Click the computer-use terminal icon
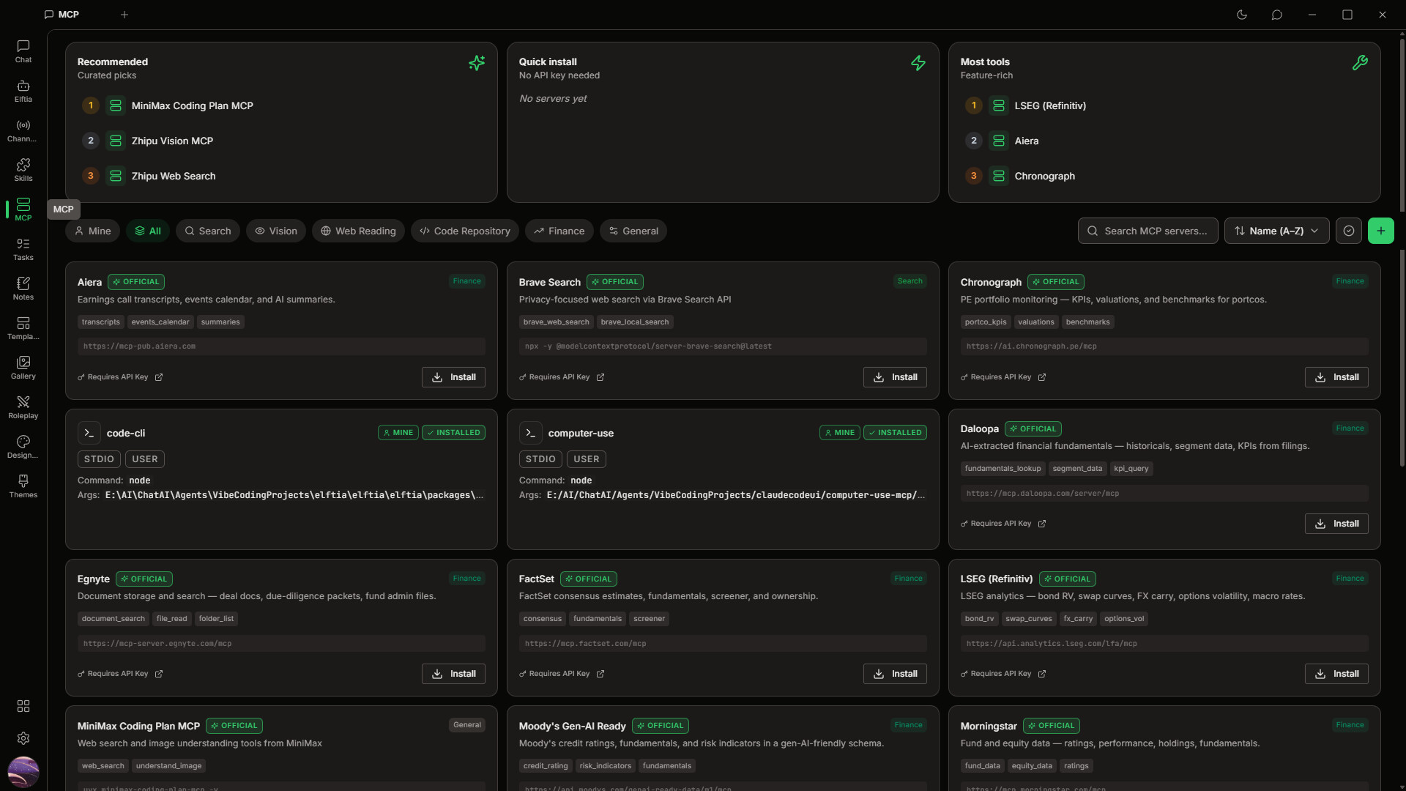 tap(531, 433)
